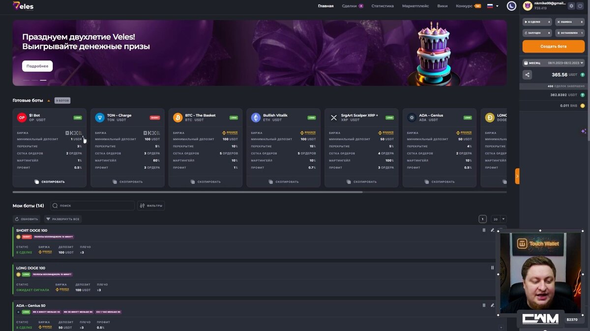Click the Обновить refresh button
Image resolution: width=590 pixels, height=331 pixels.
pos(27,219)
